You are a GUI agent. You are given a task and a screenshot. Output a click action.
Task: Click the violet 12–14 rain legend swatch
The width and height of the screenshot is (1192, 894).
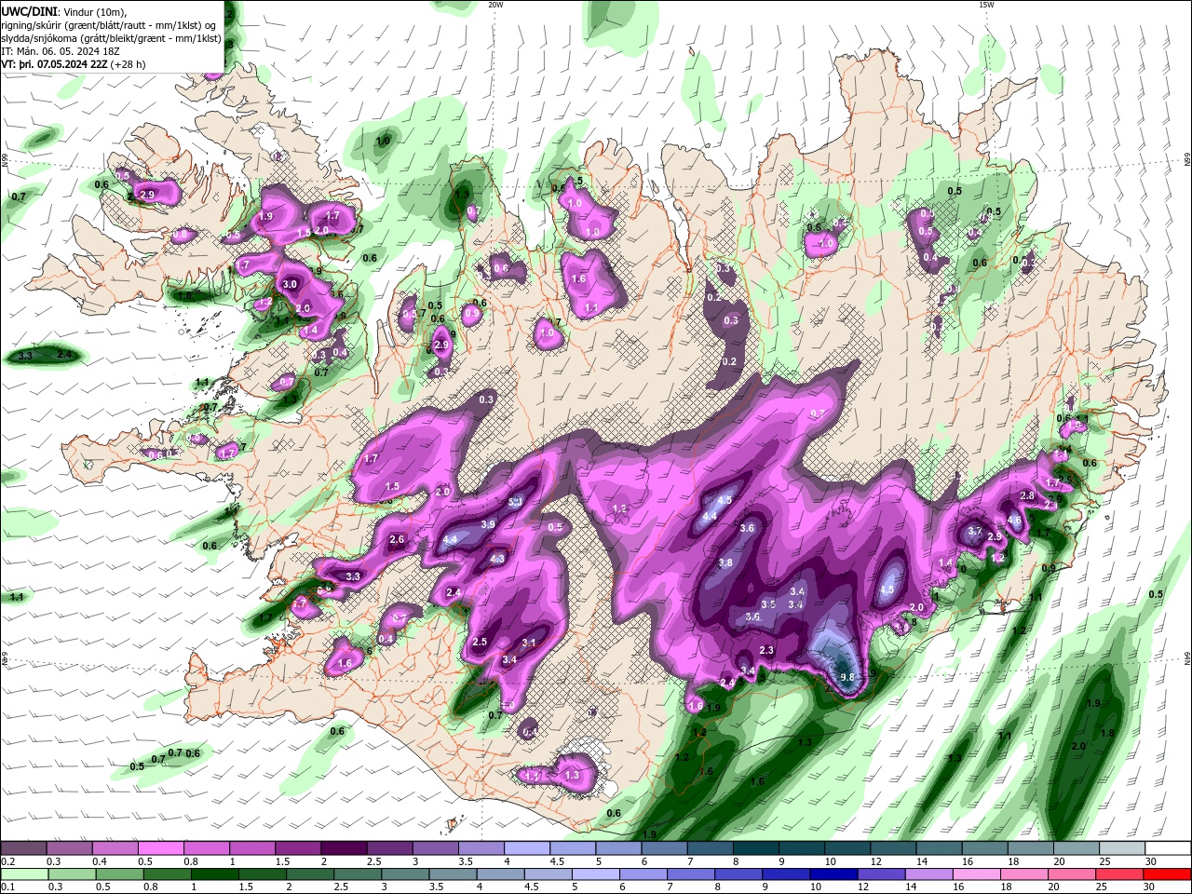882,874
